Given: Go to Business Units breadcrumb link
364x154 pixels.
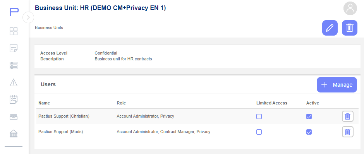Looking at the screenshot, I should (x=49, y=27).
